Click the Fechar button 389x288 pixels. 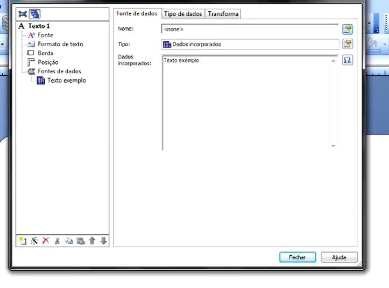point(298,257)
